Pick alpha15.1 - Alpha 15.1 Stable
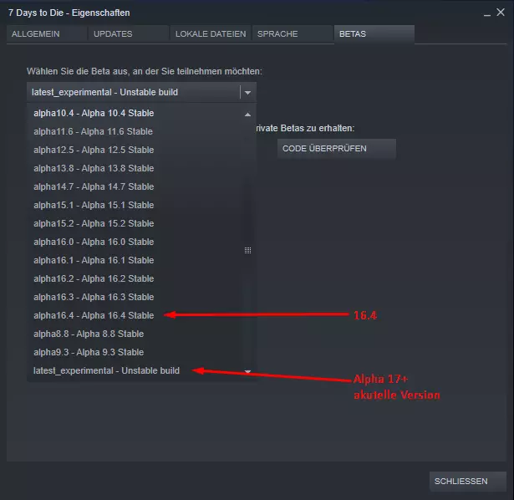Image resolution: width=514 pixels, height=500 pixels. [135, 205]
